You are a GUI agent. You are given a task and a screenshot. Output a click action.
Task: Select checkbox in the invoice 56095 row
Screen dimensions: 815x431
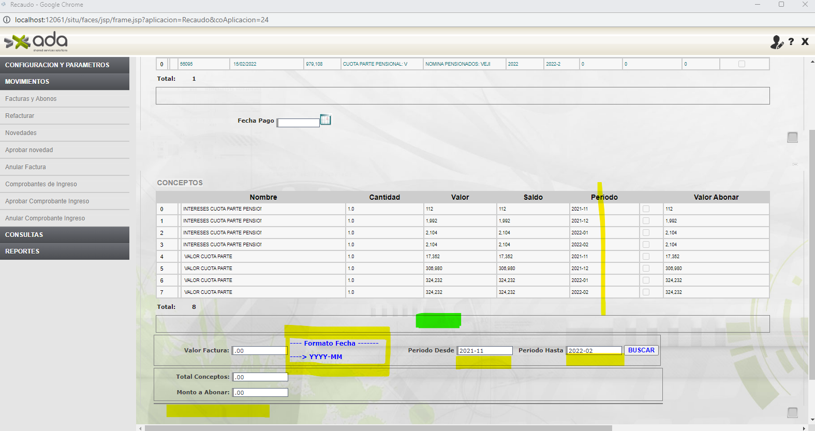point(742,64)
